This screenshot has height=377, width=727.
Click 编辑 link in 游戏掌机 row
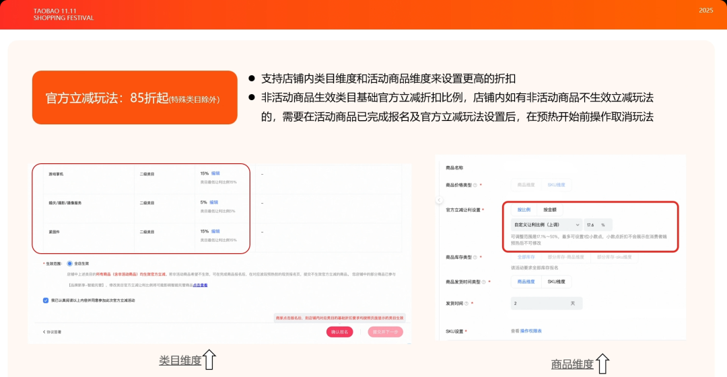point(215,173)
